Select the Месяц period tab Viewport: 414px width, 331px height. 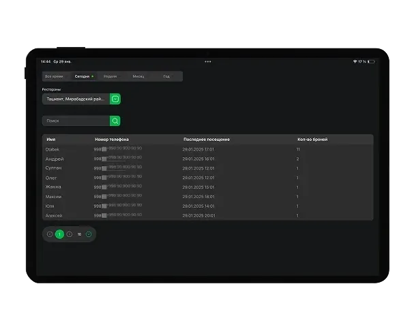(138, 76)
